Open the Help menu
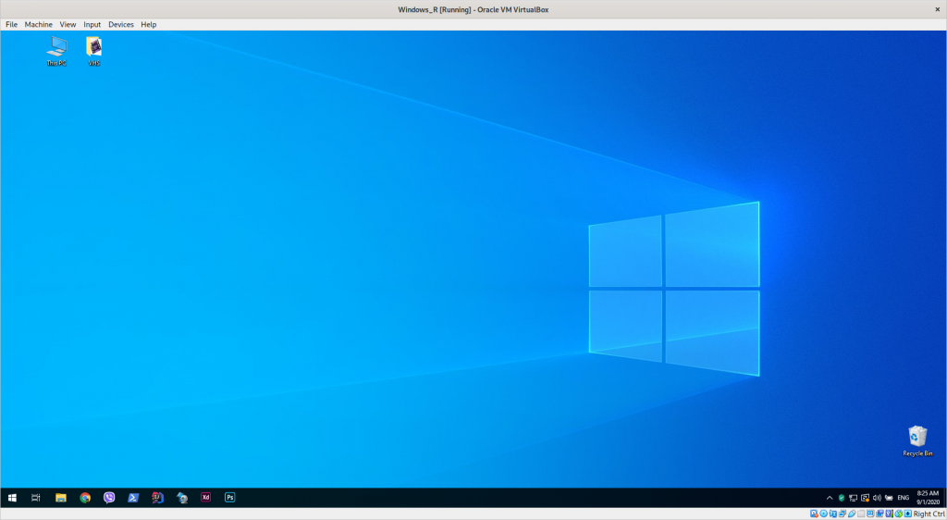Image resolution: width=947 pixels, height=520 pixels. [x=149, y=24]
